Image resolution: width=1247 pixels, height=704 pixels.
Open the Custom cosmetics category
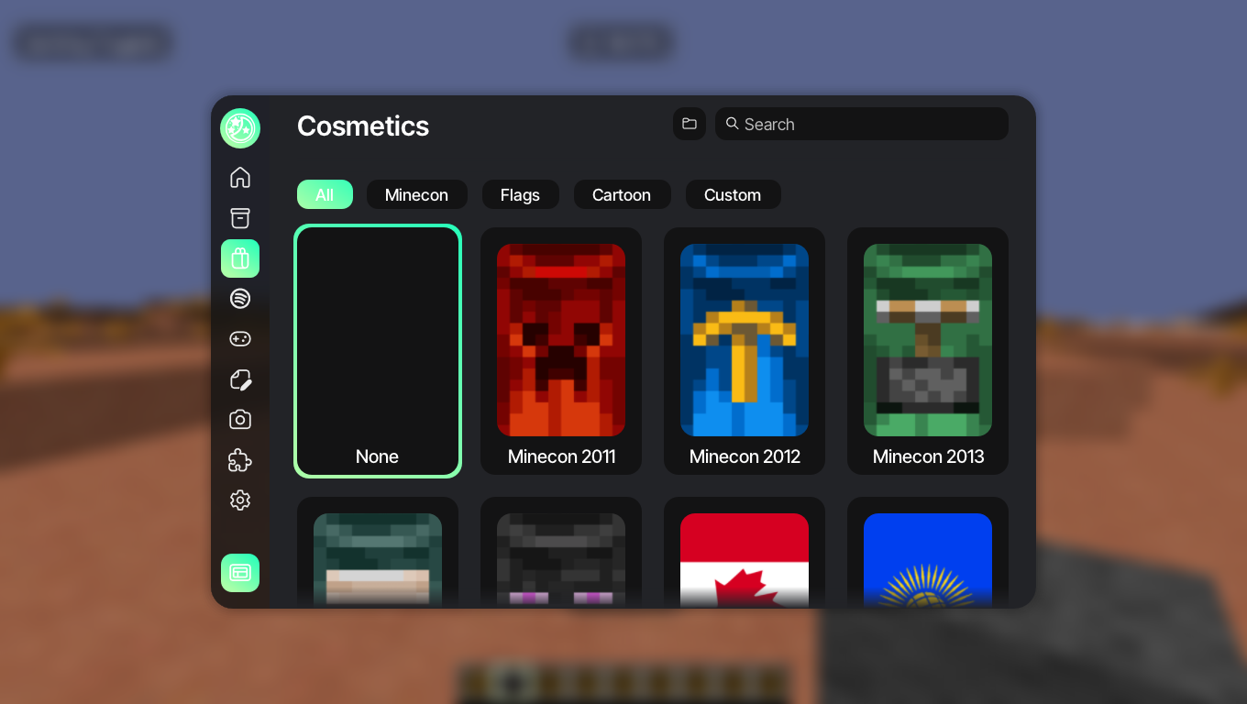tap(733, 194)
